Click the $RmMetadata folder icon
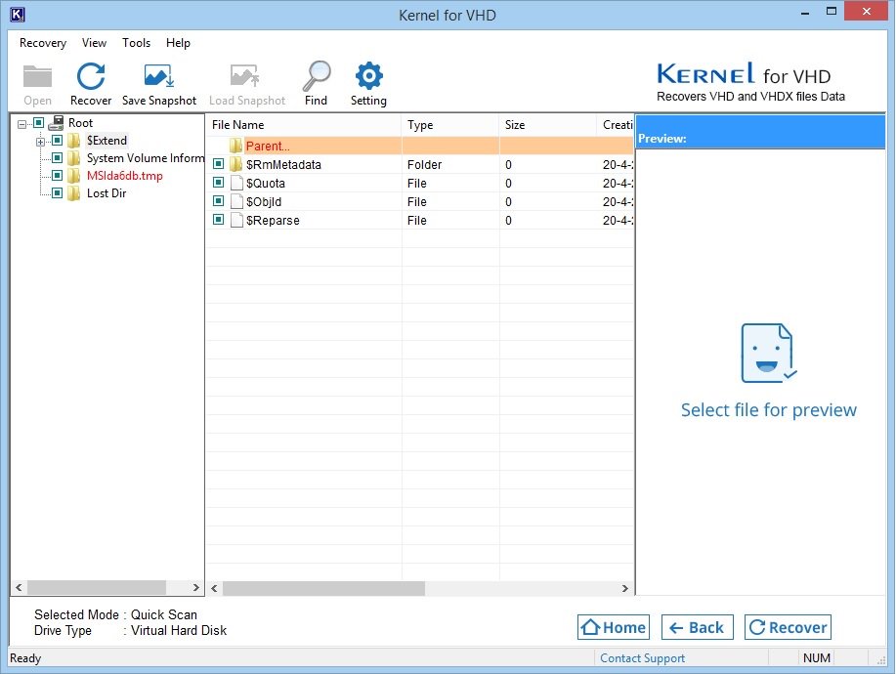The image size is (896, 674). click(x=236, y=164)
